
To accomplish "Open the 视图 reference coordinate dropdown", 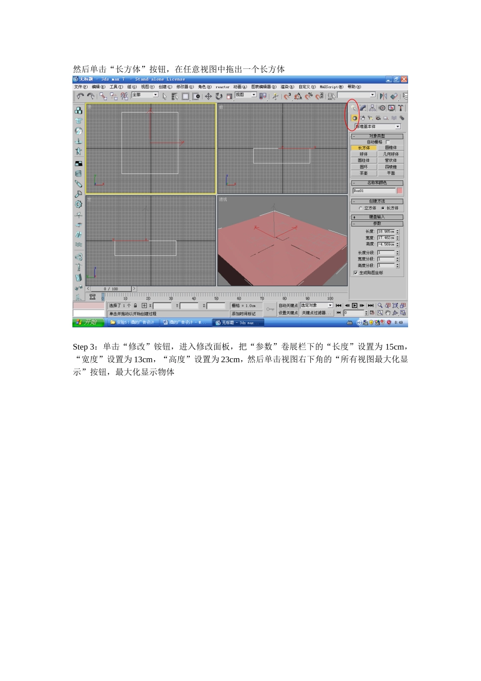I will pyautogui.click(x=246, y=95).
